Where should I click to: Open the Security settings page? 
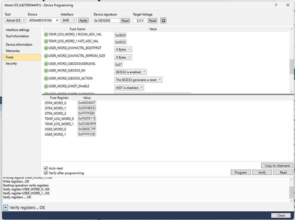tap(11, 63)
